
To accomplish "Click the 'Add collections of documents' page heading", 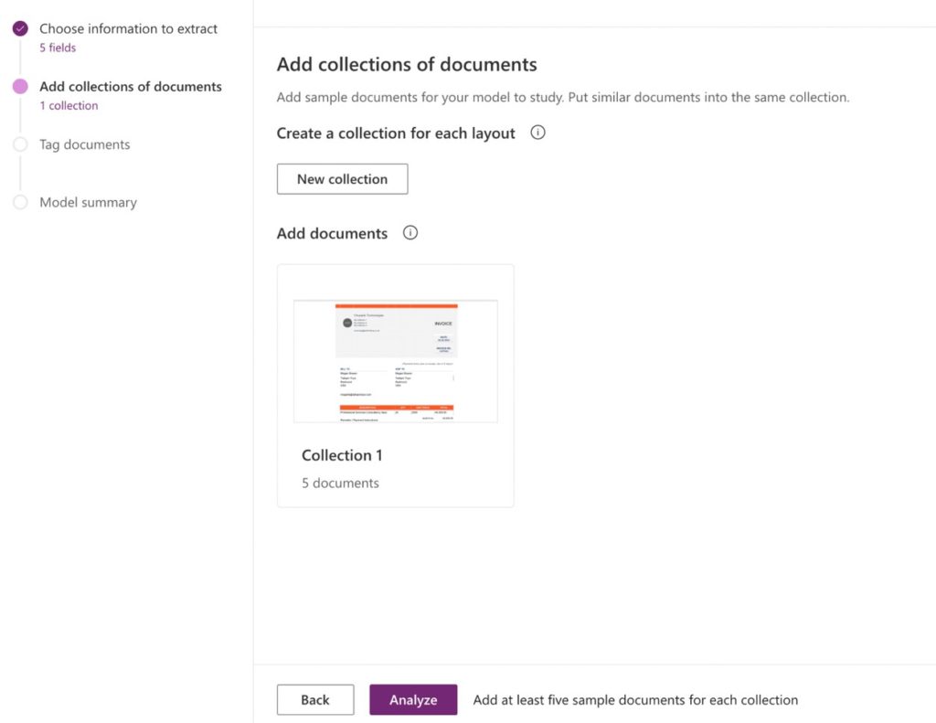I will pos(407,65).
